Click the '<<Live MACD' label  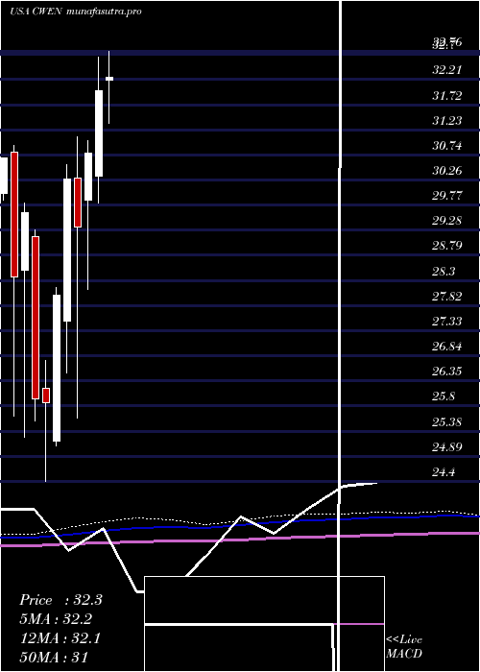[x=404, y=646]
